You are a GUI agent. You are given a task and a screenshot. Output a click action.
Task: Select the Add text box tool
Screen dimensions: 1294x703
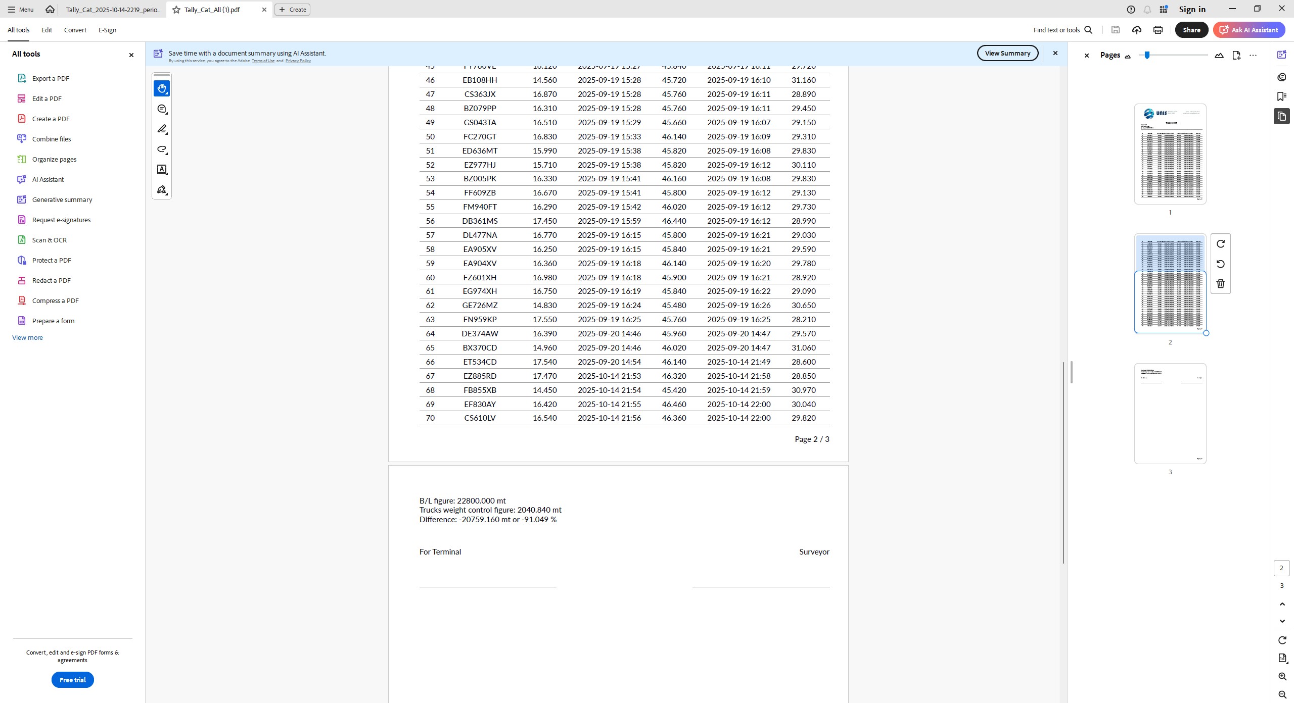(162, 170)
